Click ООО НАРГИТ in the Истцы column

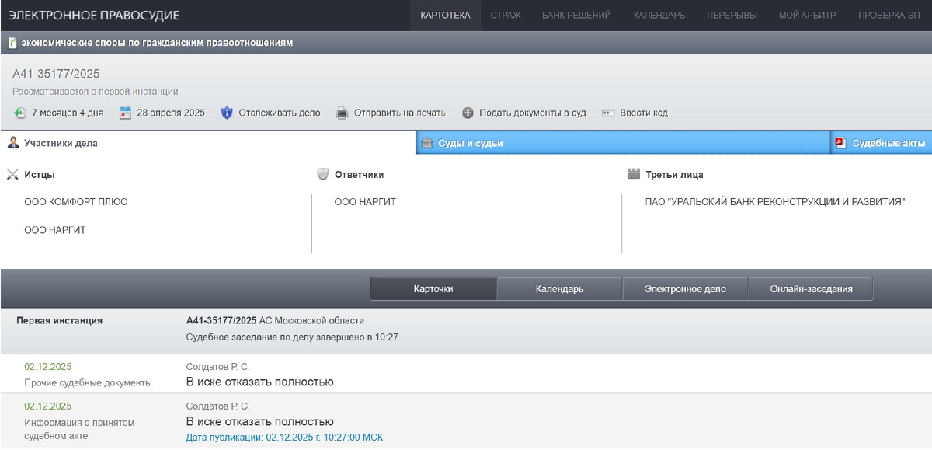click(55, 231)
